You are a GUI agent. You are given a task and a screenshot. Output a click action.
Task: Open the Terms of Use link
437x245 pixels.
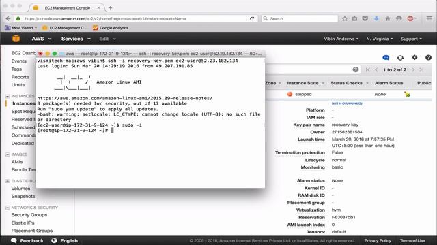(412, 240)
